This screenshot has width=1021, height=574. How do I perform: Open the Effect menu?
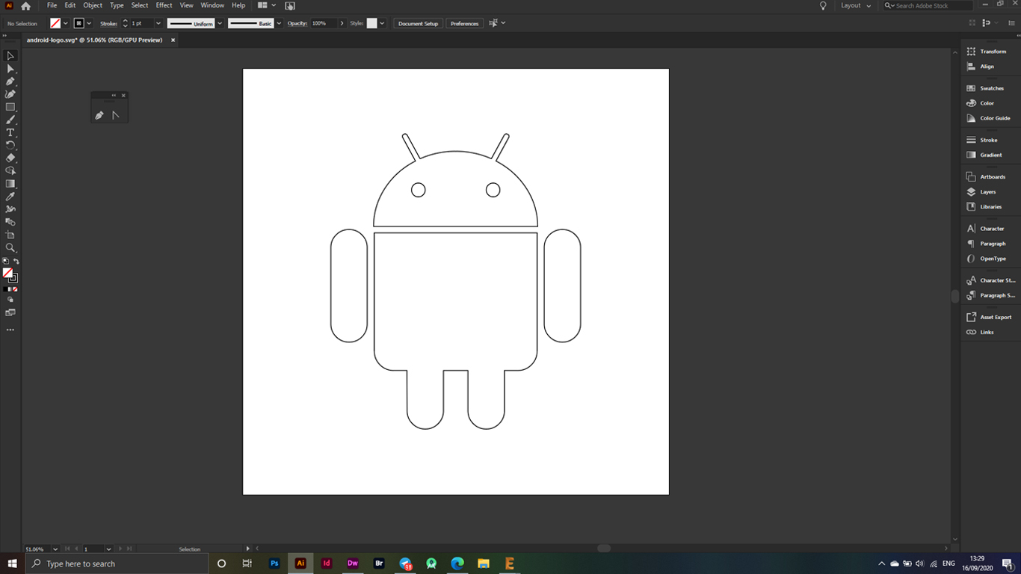click(164, 5)
